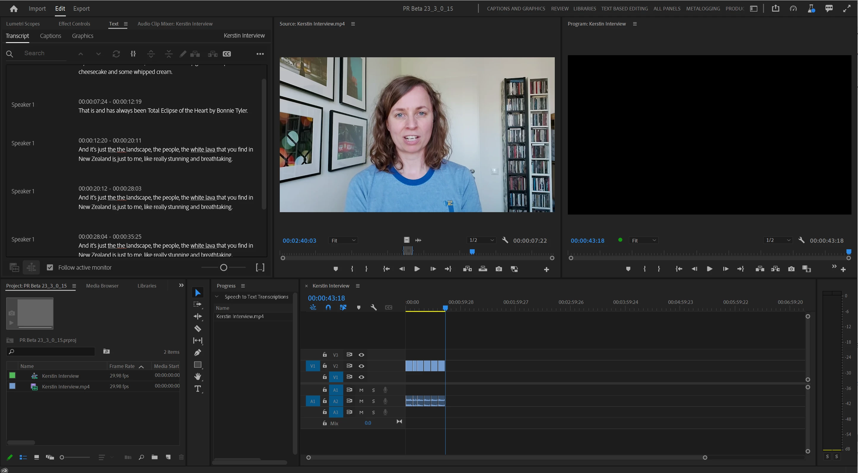Click transcript font size slider

tap(223, 267)
